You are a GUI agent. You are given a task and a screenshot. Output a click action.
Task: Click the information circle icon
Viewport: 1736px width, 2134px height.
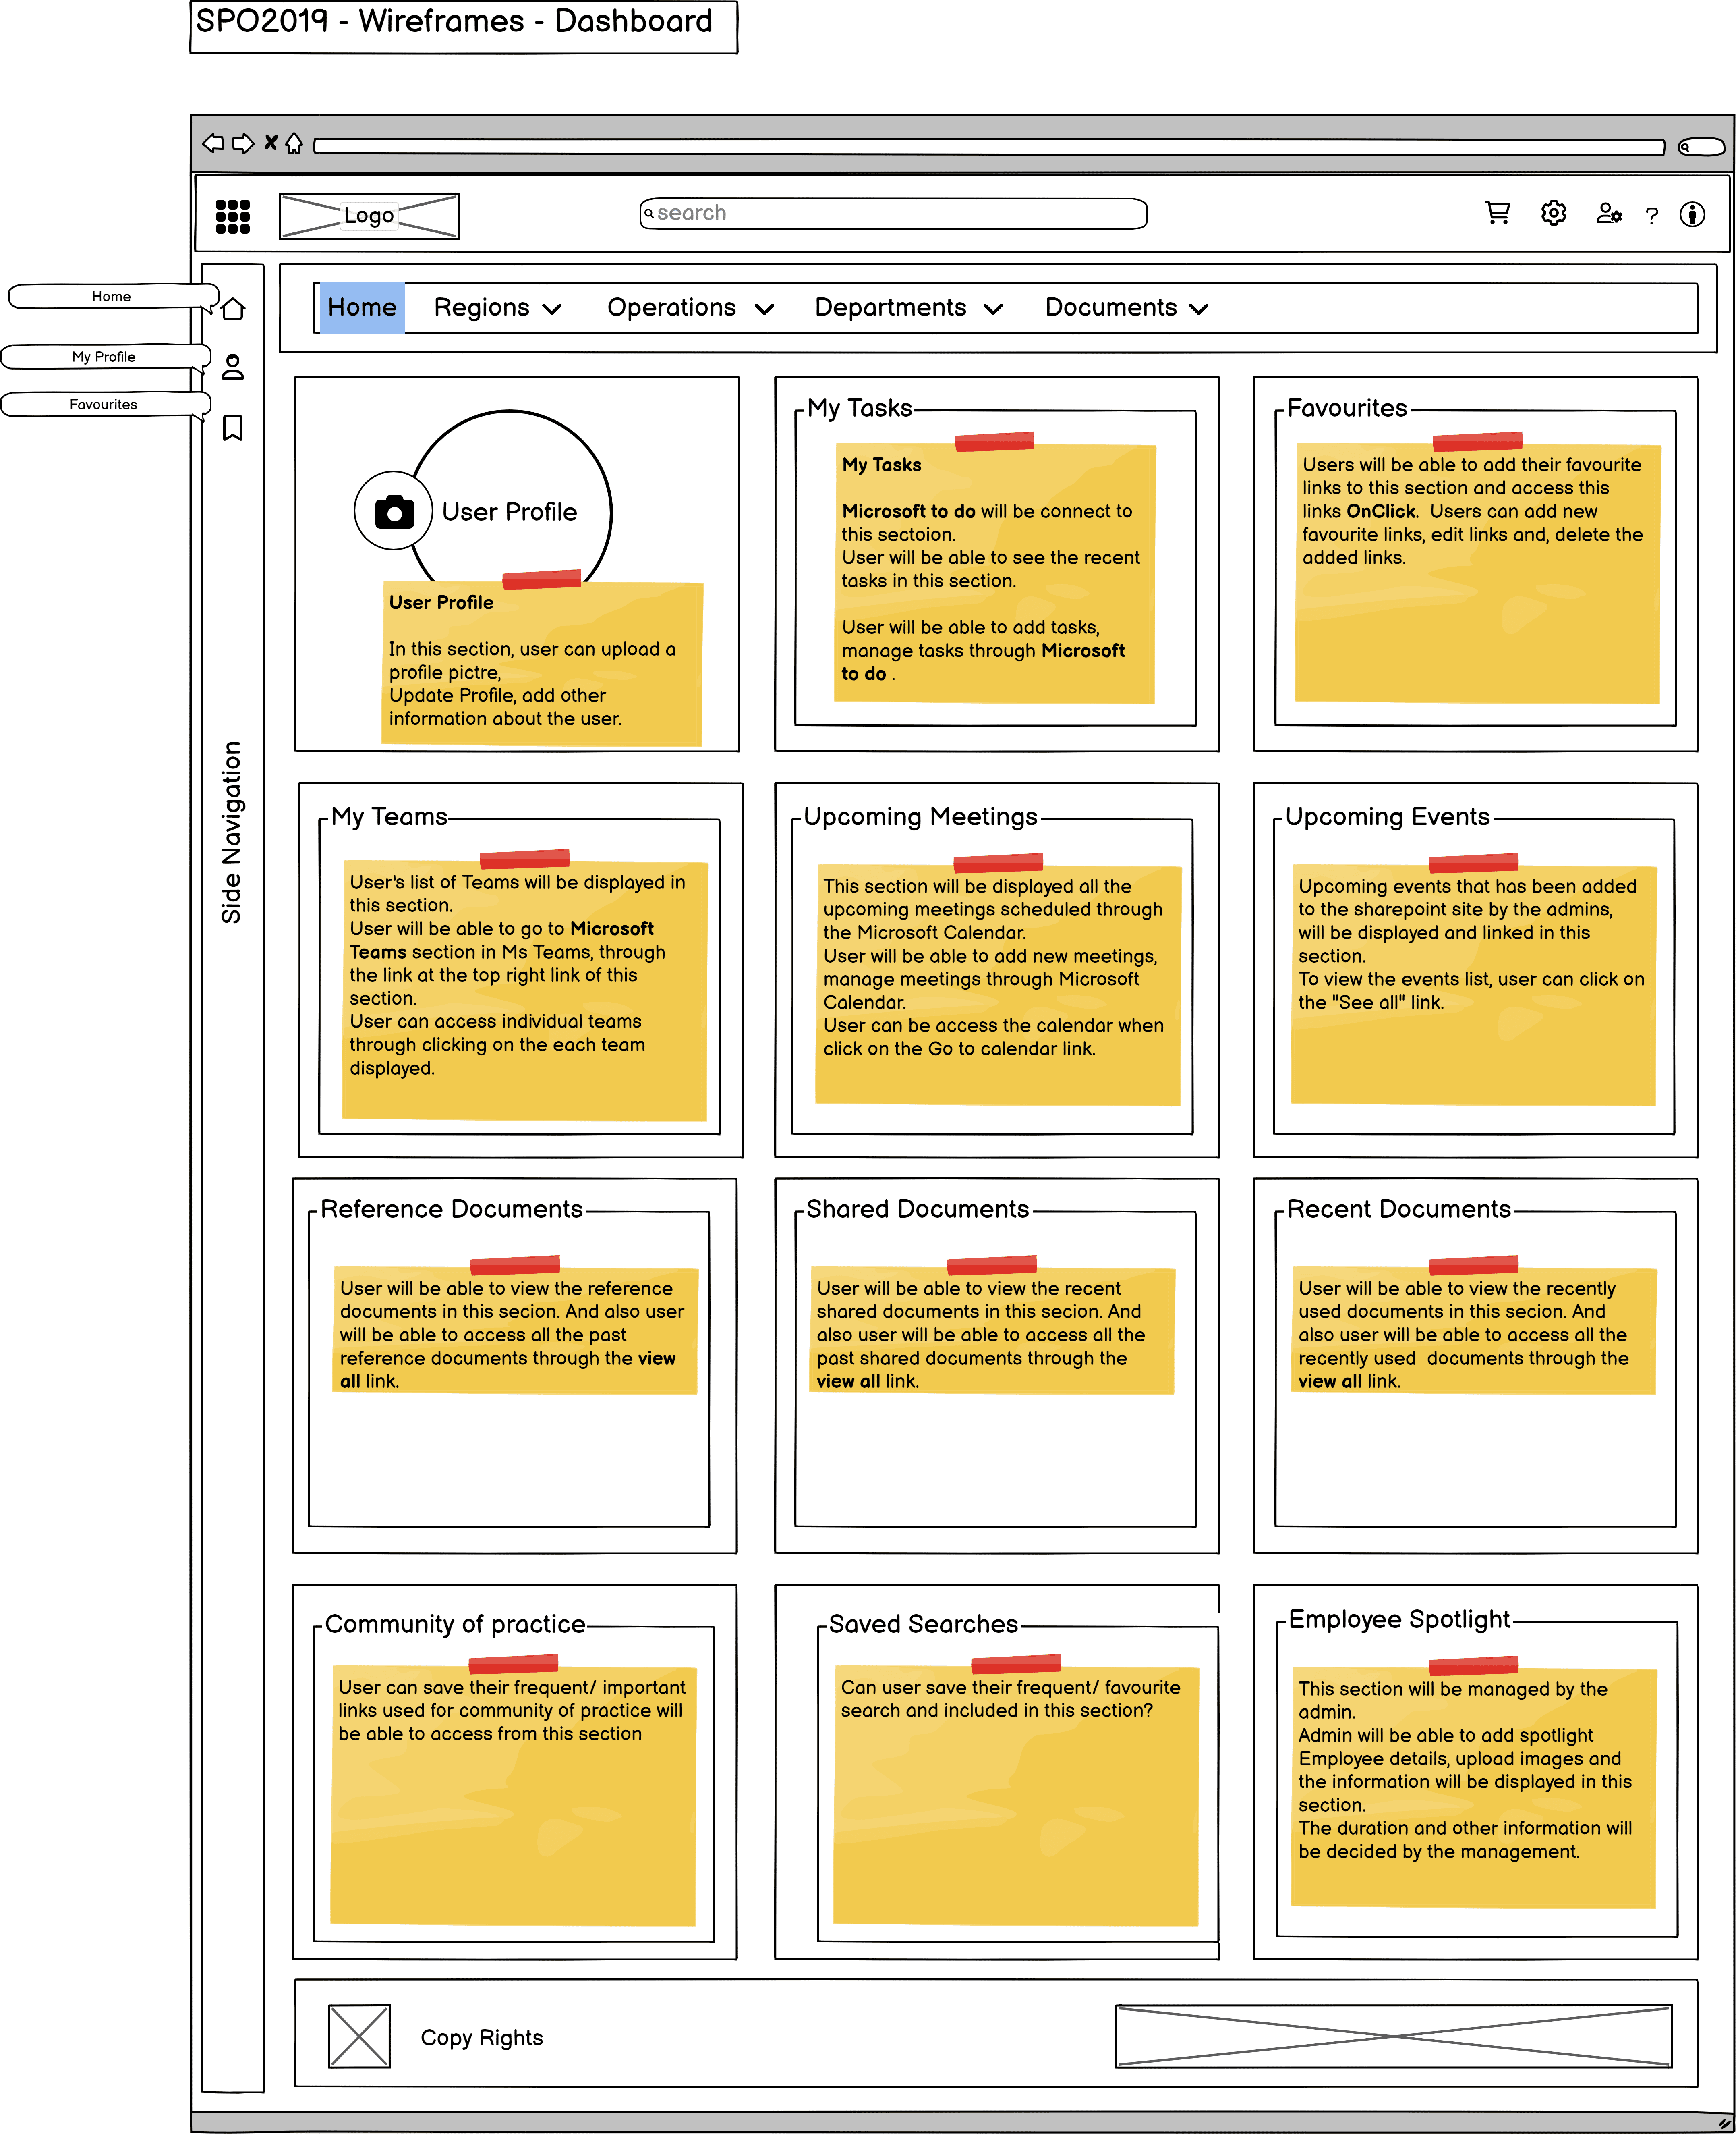(x=1692, y=214)
